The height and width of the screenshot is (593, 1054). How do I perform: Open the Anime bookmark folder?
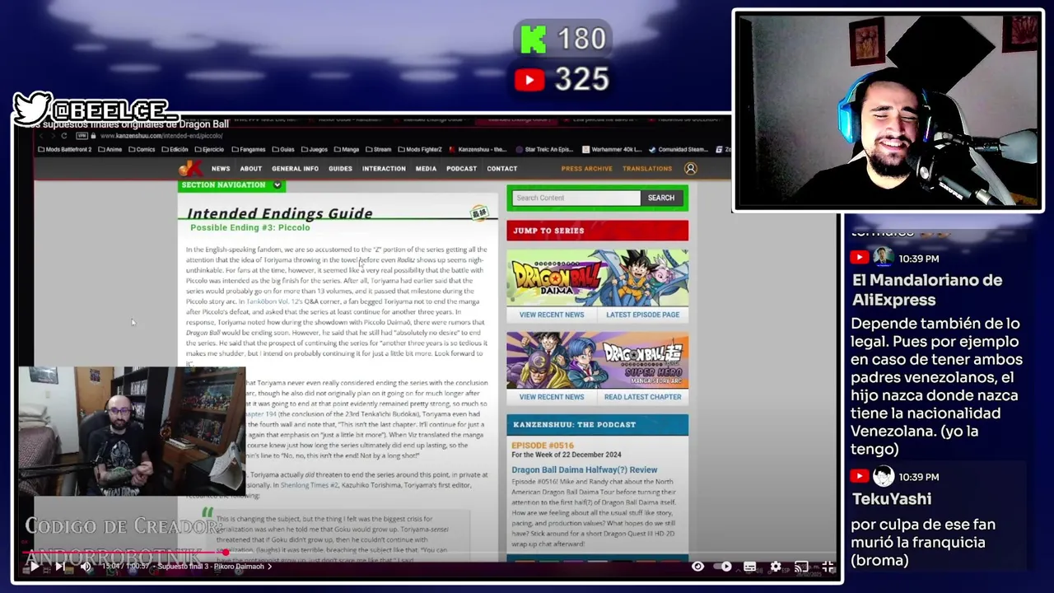[x=110, y=150]
